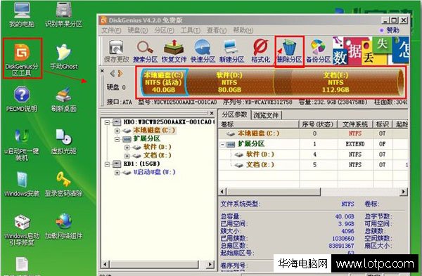Click EXTEND file system cell
Screen dimensions: 422x276
pyautogui.click(x=355, y=144)
